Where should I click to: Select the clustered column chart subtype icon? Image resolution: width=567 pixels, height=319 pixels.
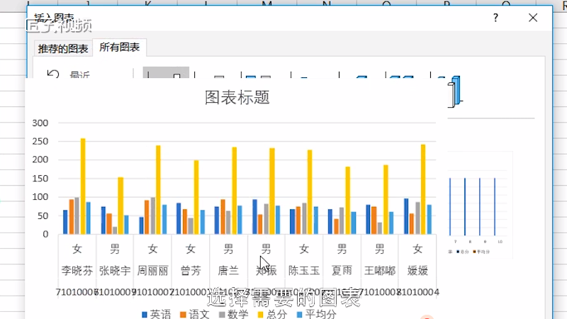click(x=166, y=74)
